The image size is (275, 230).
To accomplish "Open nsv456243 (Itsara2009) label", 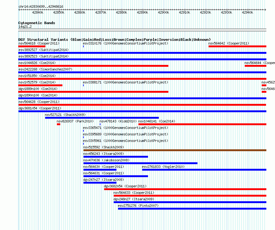I will pyautogui.click(x=104, y=154).
